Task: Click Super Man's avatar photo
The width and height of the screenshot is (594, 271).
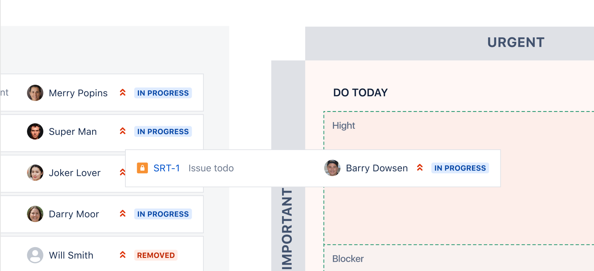Action: (x=35, y=131)
